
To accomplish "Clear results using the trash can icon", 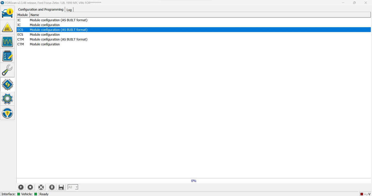I will point(52,187).
